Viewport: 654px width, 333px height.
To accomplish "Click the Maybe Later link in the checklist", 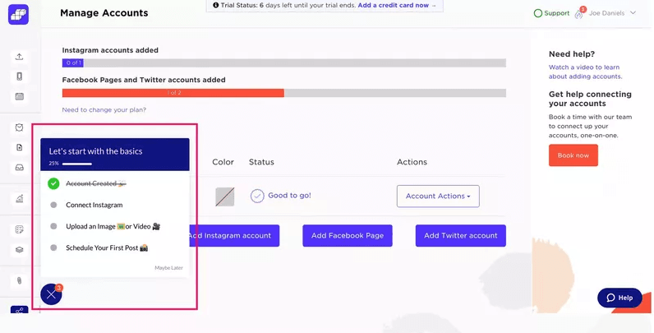I will [x=169, y=268].
